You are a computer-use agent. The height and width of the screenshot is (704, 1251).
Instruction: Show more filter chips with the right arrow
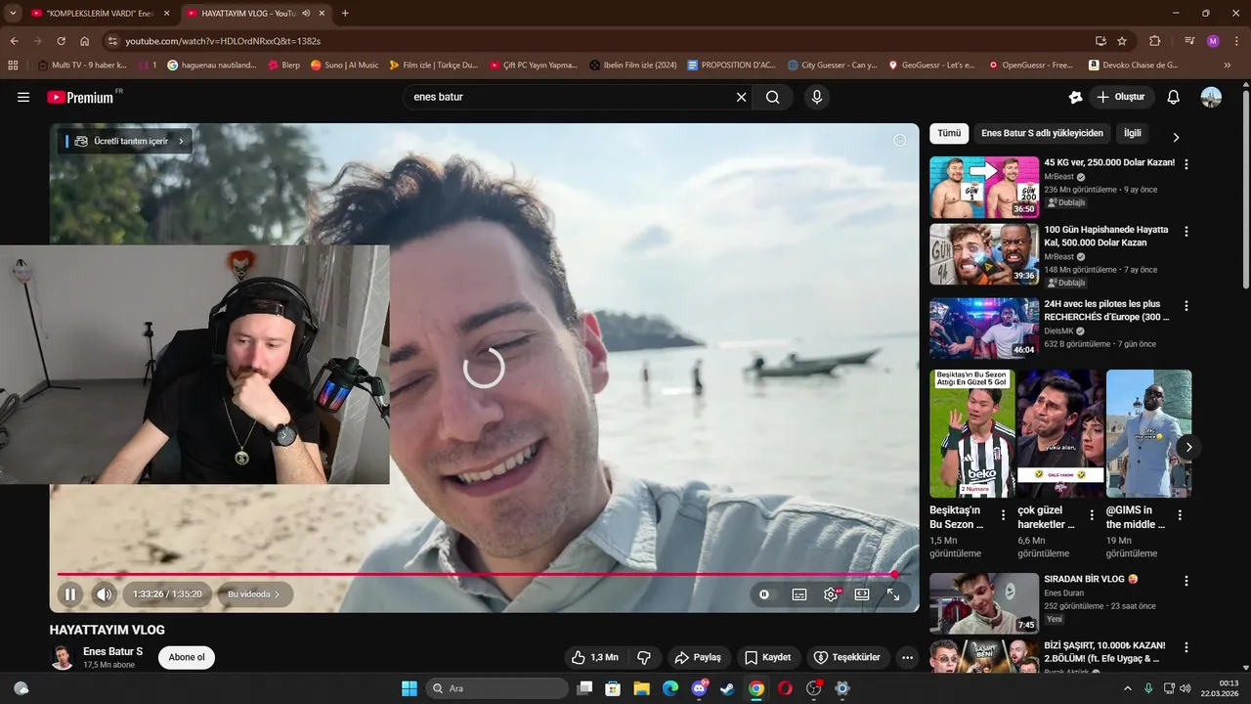(1176, 137)
